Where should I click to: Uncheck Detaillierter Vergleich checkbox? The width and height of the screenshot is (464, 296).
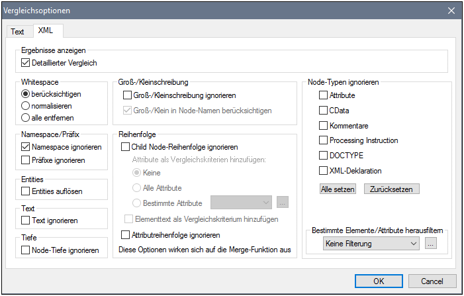(26, 63)
